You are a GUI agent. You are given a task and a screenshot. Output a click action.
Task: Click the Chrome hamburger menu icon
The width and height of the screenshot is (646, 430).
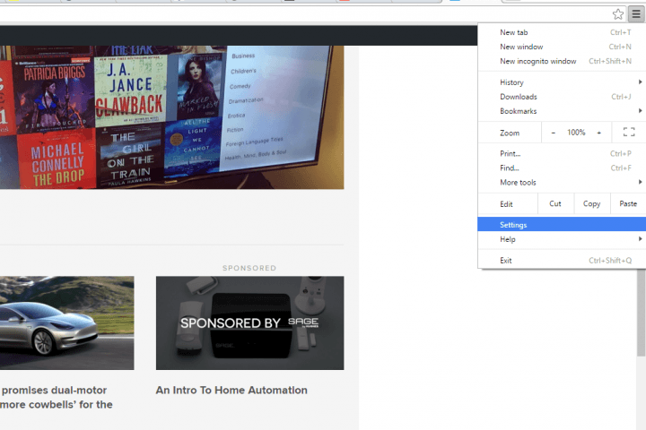[x=635, y=14]
